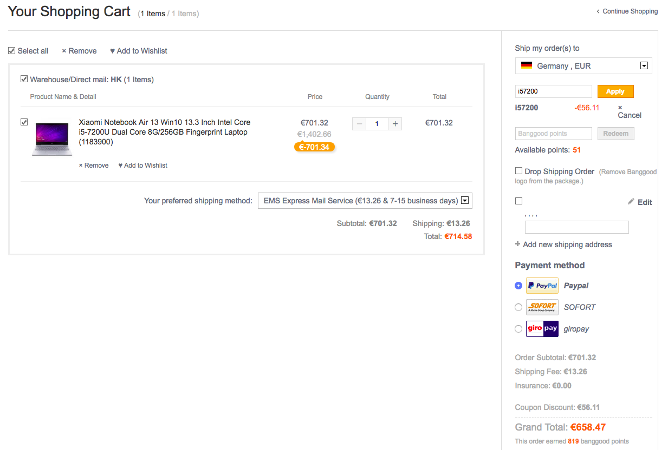Click the top Remove link beside Select all
The height and width of the screenshot is (450, 668).
[79, 51]
